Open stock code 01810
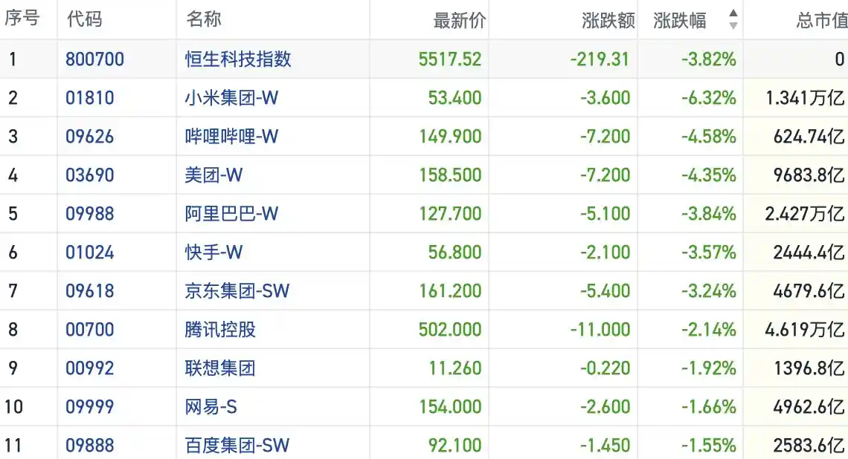The height and width of the screenshot is (459, 848). coord(90,98)
